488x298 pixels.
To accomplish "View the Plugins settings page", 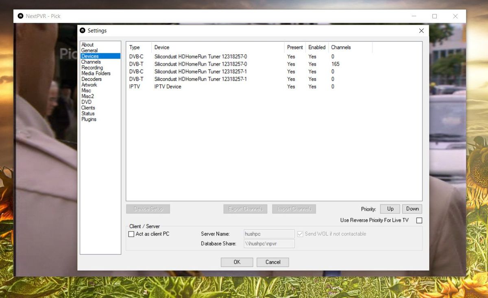I will (89, 119).
